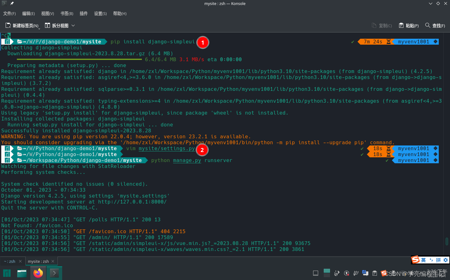Open the 书签(B) menu

[x=67, y=13]
